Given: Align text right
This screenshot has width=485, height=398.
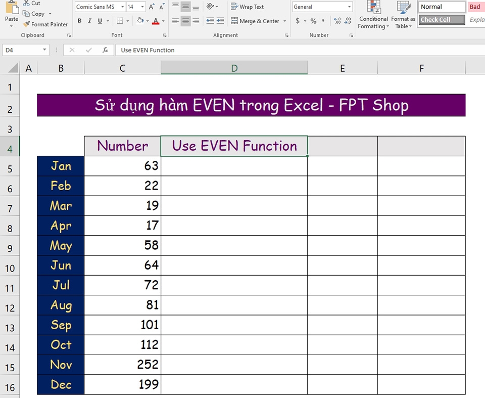Looking at the screenshot, I should click(x=196, y=21).
